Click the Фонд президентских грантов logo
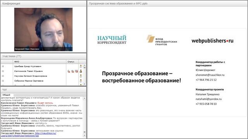The height and width of the screenshot is (139, 248). pos(162,40)
